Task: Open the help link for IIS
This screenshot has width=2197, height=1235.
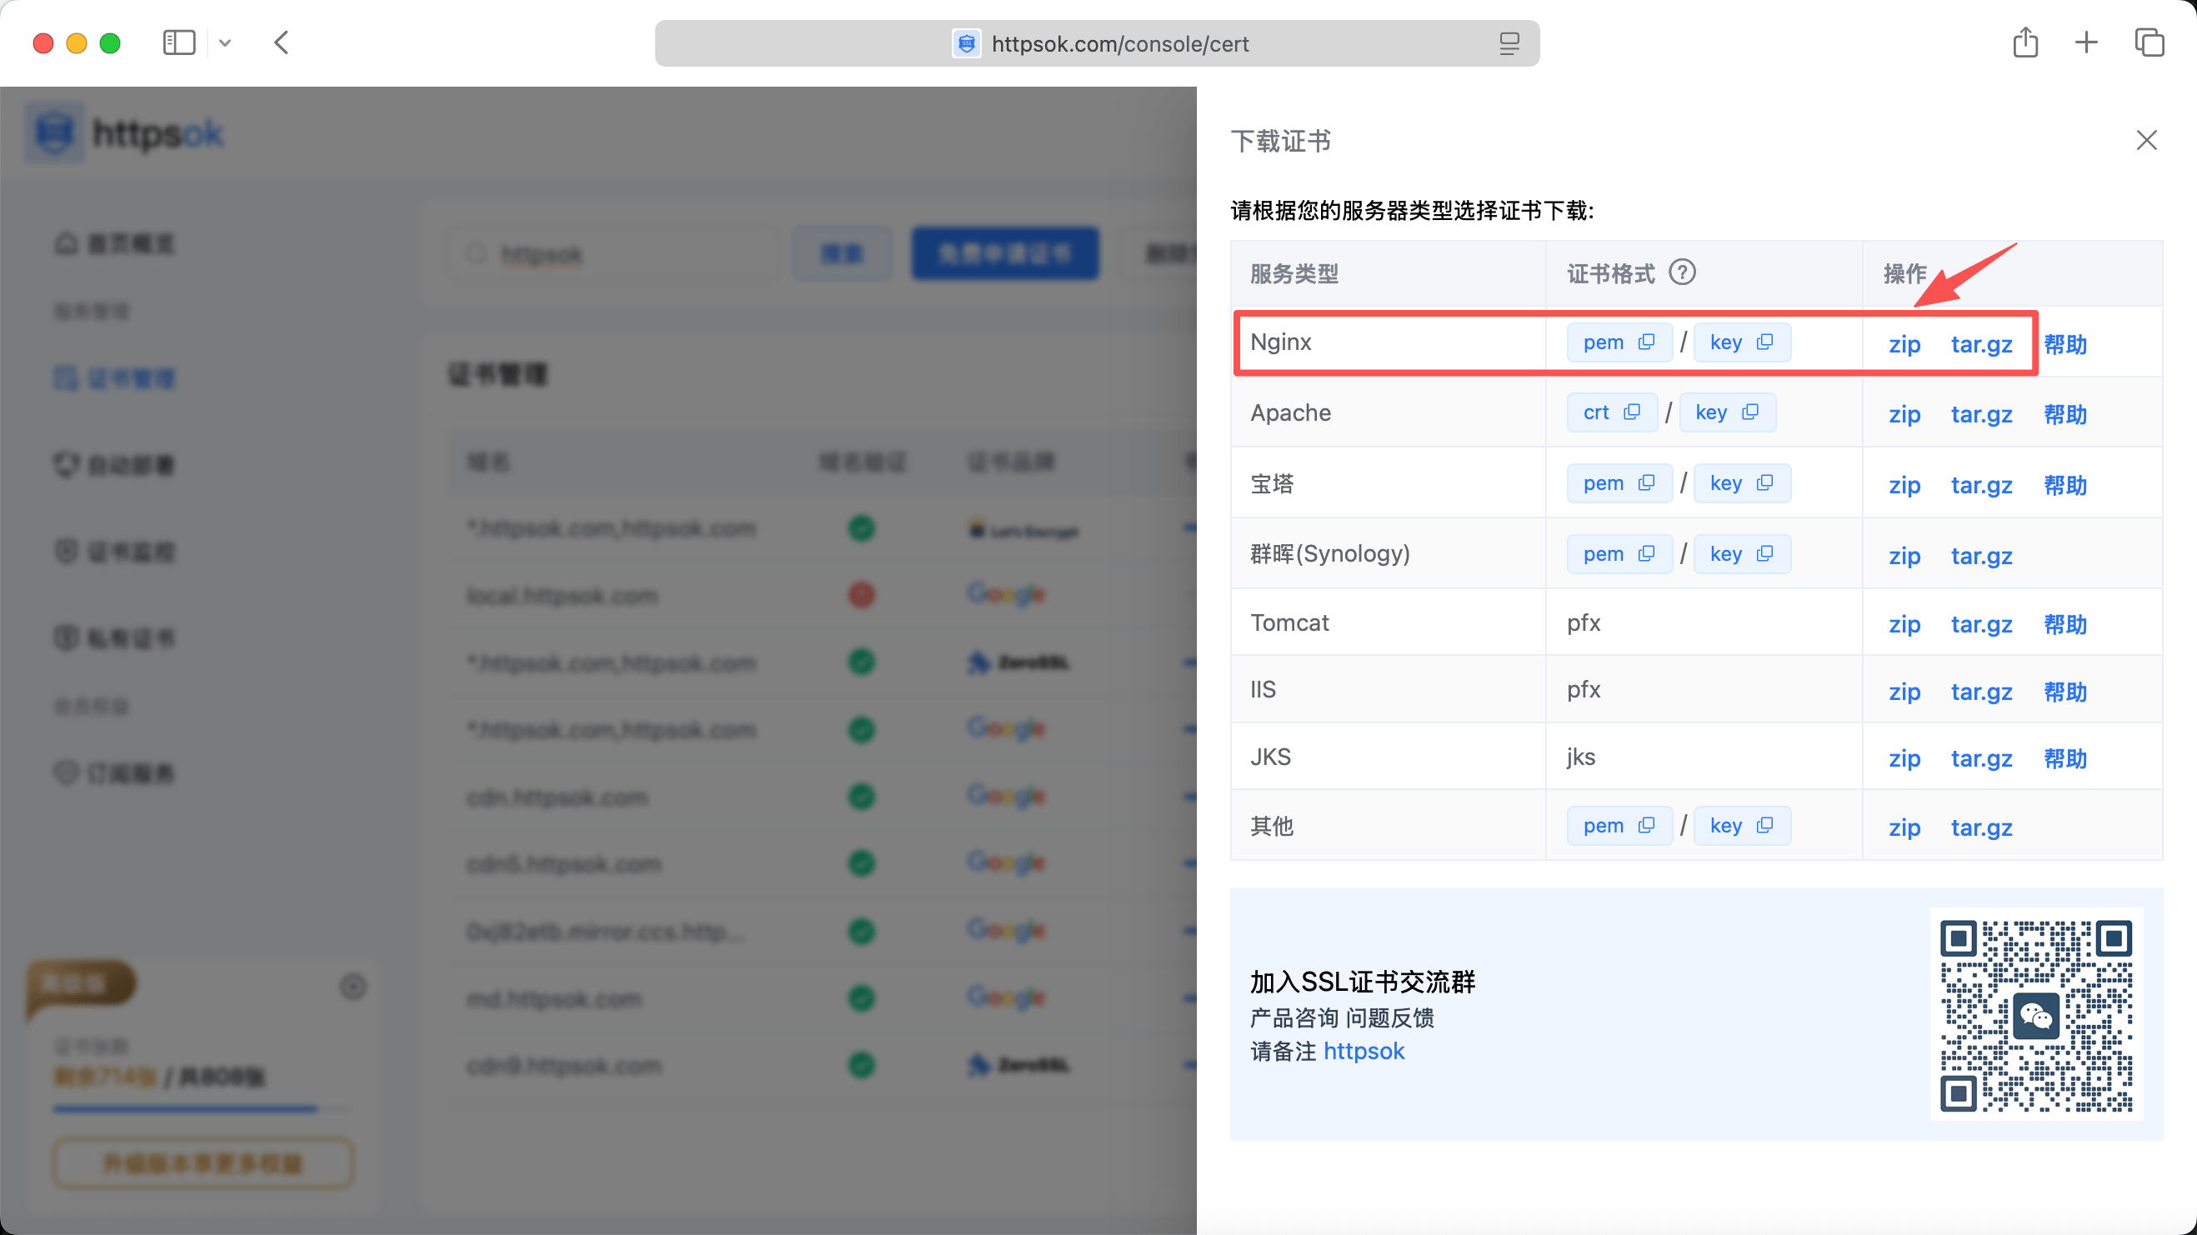Action: coord(2064,692)
